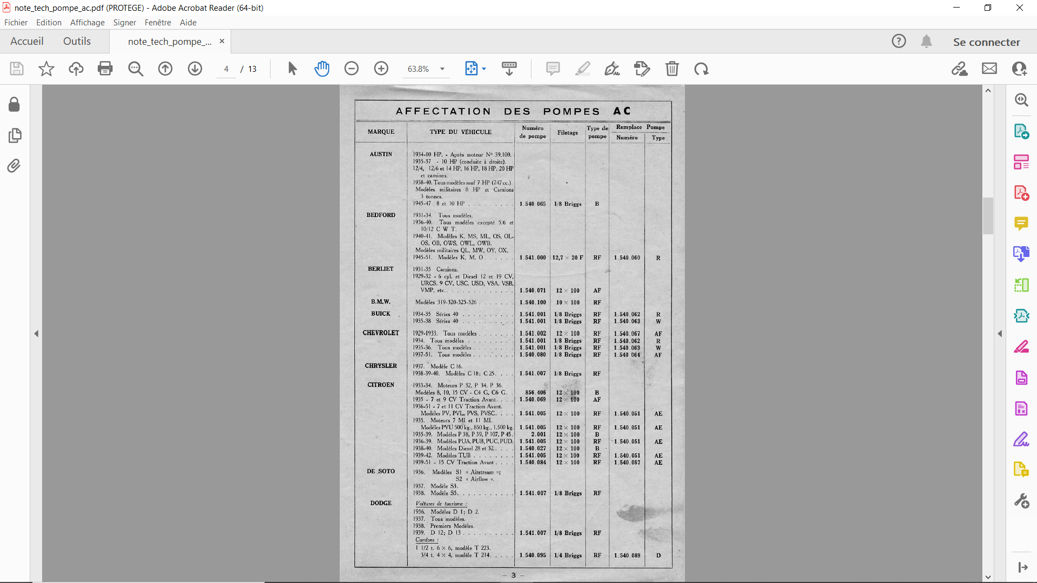Click the Zoom in plus button
This screenshot has width=1037, height=583.
pos(381,69)
